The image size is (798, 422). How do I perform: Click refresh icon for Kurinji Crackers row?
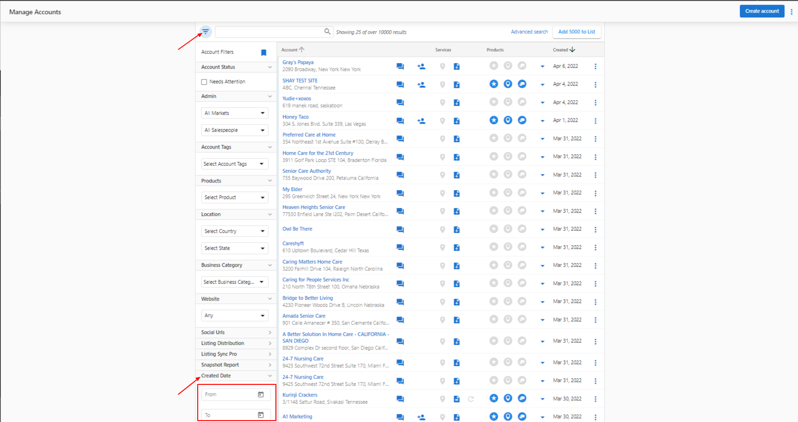(471, 399)
